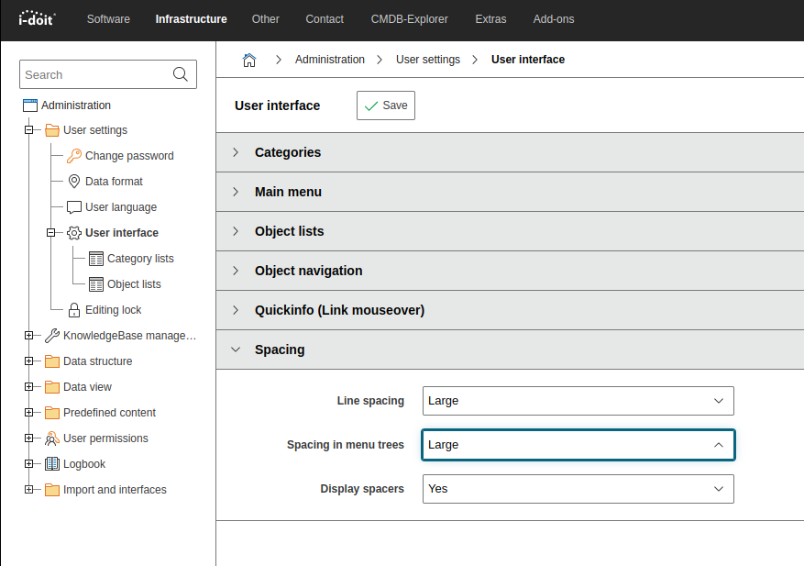Collapse the Spacing section
Screen dimensions: 804x566
point(511,350)
